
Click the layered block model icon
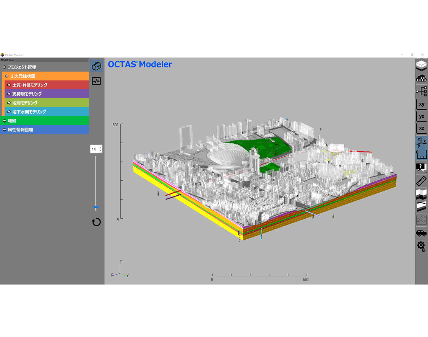click(x=421, y=65)
